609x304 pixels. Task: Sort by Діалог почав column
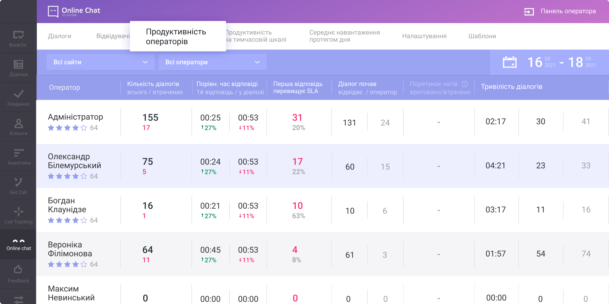pos(367,88)
